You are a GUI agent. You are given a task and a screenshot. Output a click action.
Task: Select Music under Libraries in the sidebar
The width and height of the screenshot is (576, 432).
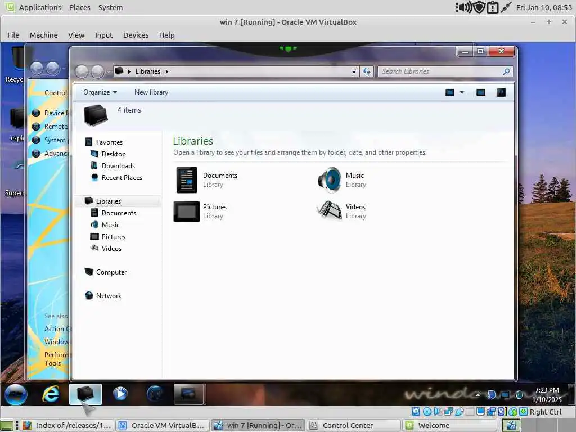pyautogui.click(x=111, y=225)
